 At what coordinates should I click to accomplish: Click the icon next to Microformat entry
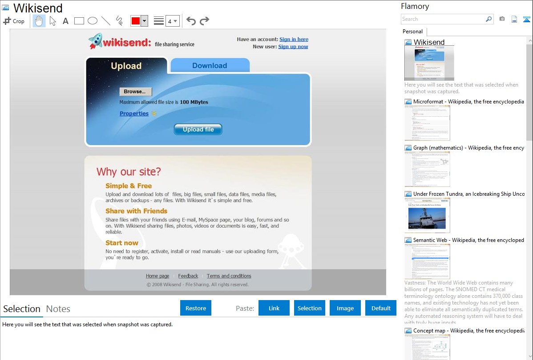click(408, 102)
